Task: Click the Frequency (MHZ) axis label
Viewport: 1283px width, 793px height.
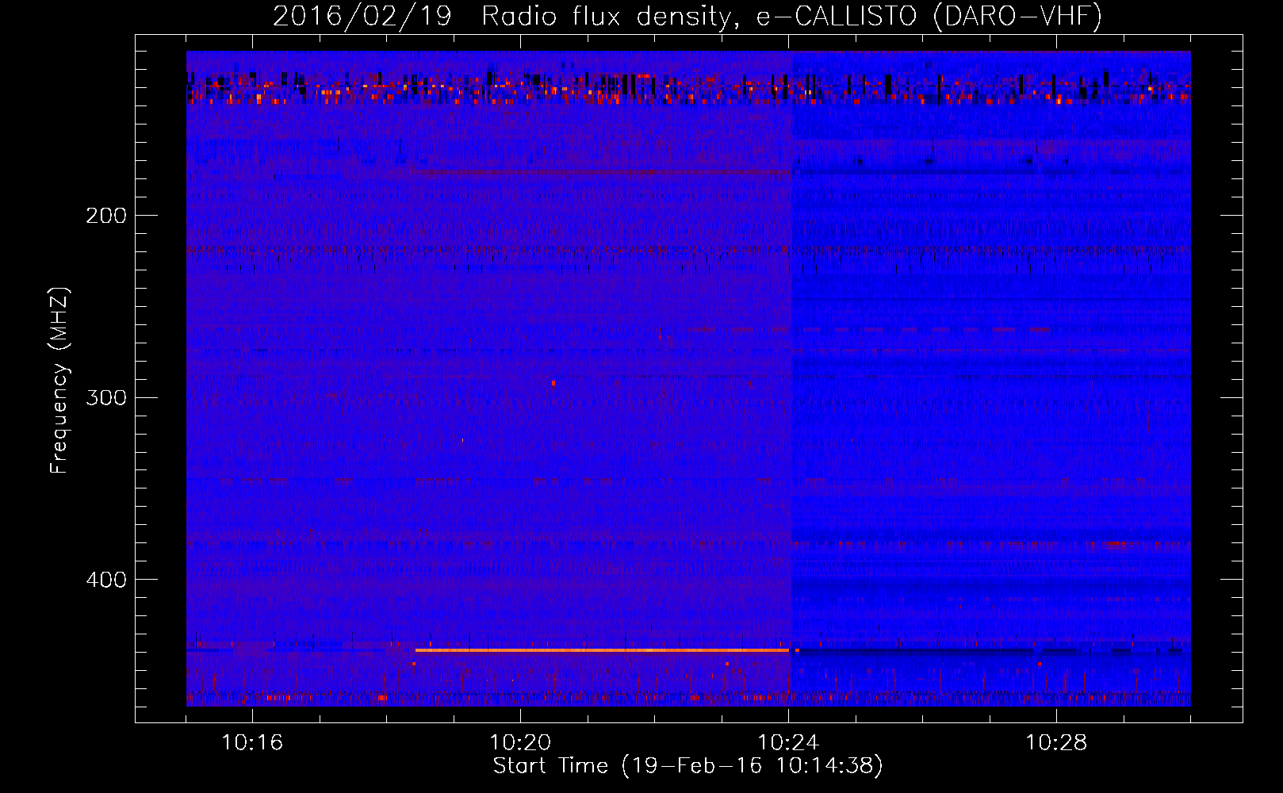Action: (x=59, y=381)
